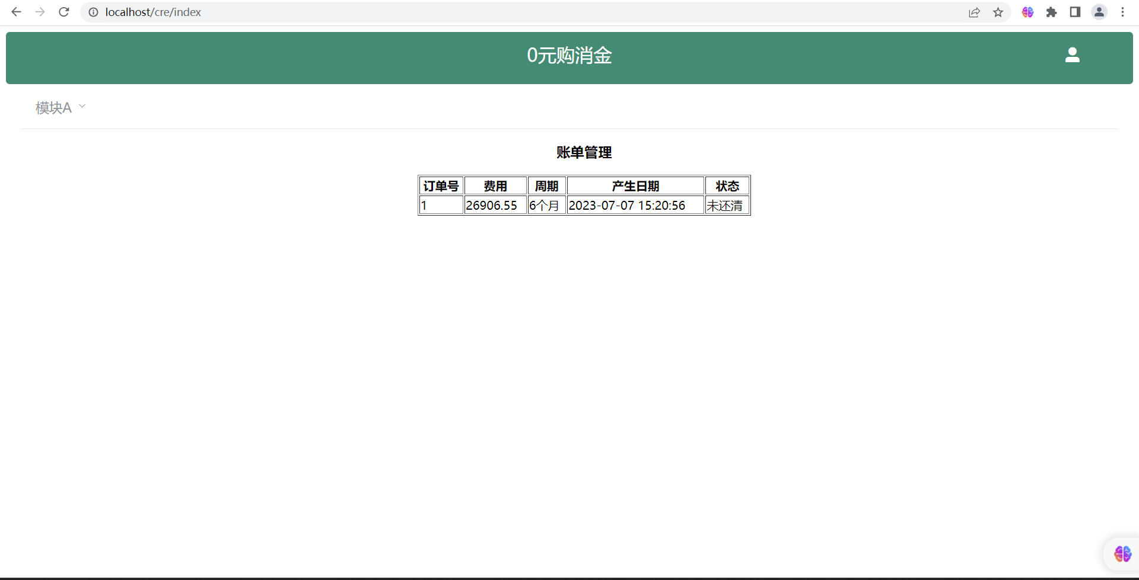Go back to the previous page

pyautogui.click(x=16, y=12)
